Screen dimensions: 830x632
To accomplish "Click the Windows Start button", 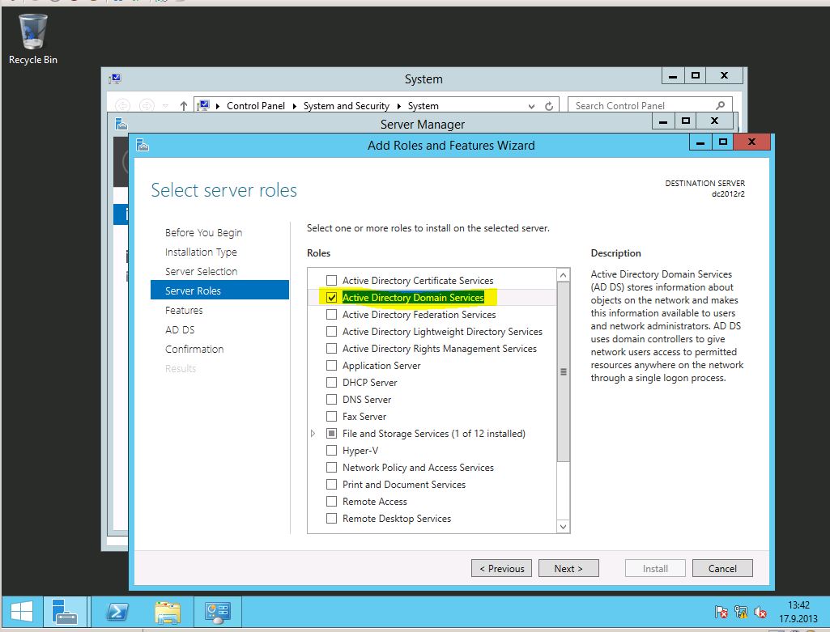I will click(22, 612).
